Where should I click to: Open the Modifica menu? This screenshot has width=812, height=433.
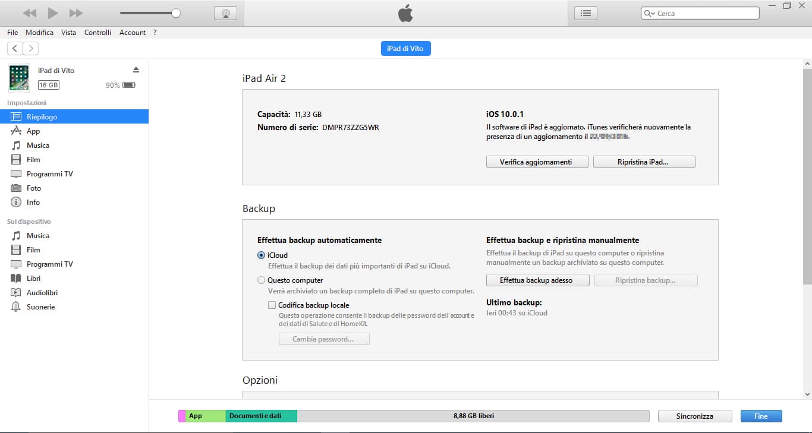pyautogui.click(x=39, y=33)
